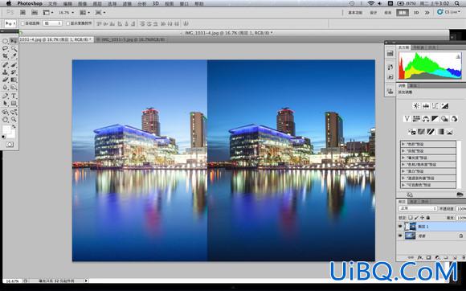
Task: Select the Lasso tool
Action: tap(6, 49)
